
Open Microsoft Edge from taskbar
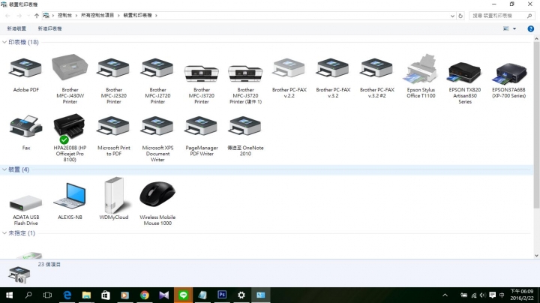(67, 295)
